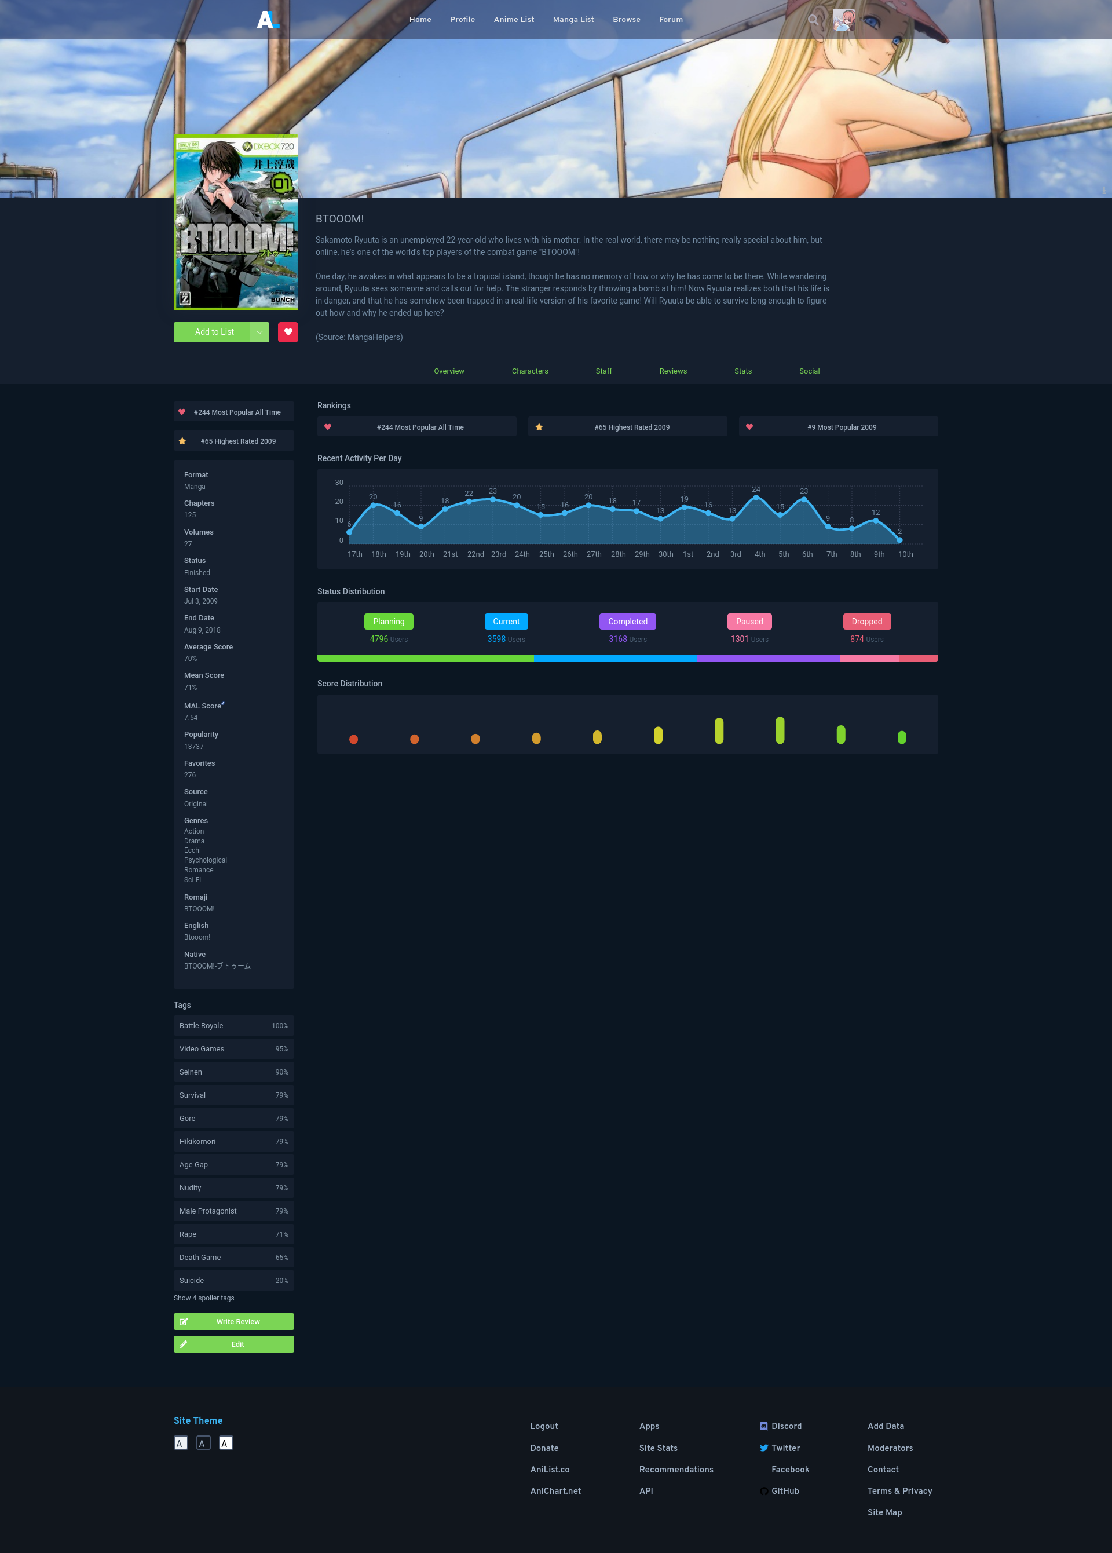
Task: Click the MAL Score external link icon
Action: click(223, 703)
